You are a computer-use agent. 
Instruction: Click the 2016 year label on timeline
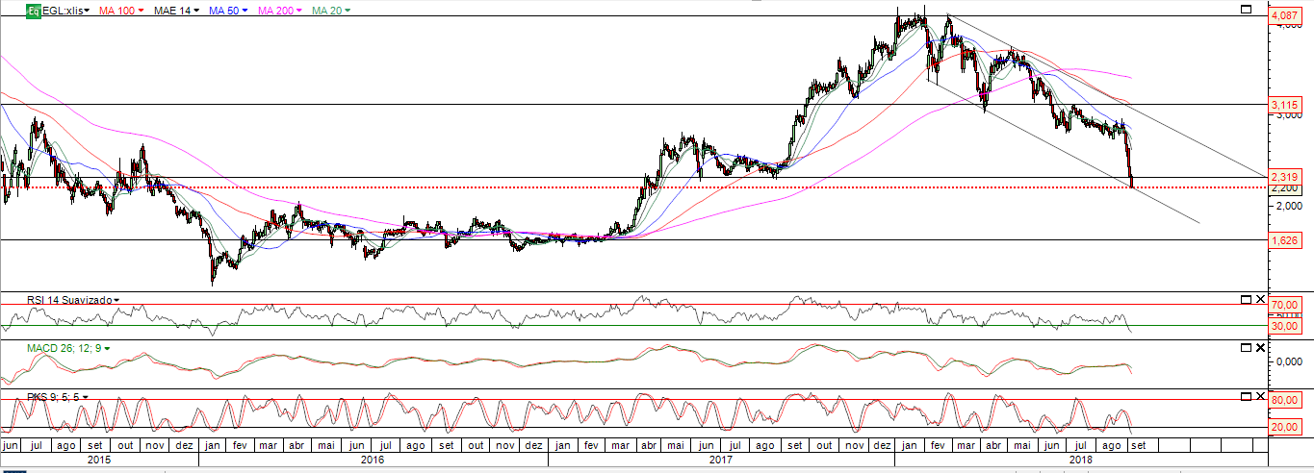pos(373,461)
